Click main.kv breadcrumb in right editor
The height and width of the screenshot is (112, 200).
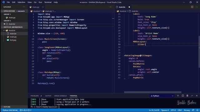(x=135, y=11)
